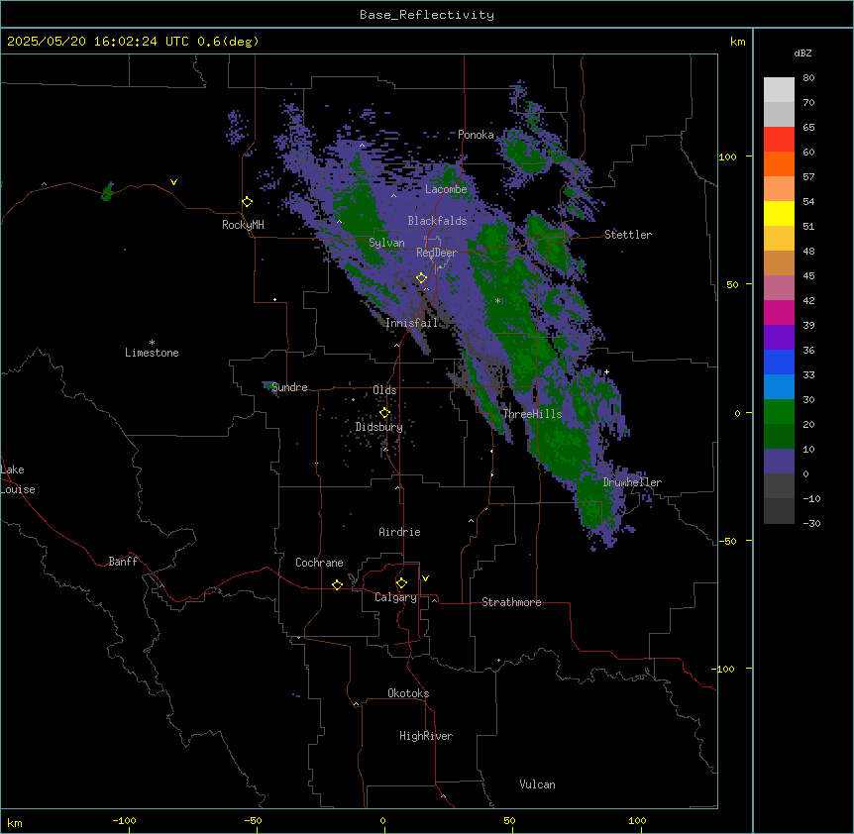This screenshot has width=854, height=834.
Task: Select the ThreeHills label
Action: point(532,414)
